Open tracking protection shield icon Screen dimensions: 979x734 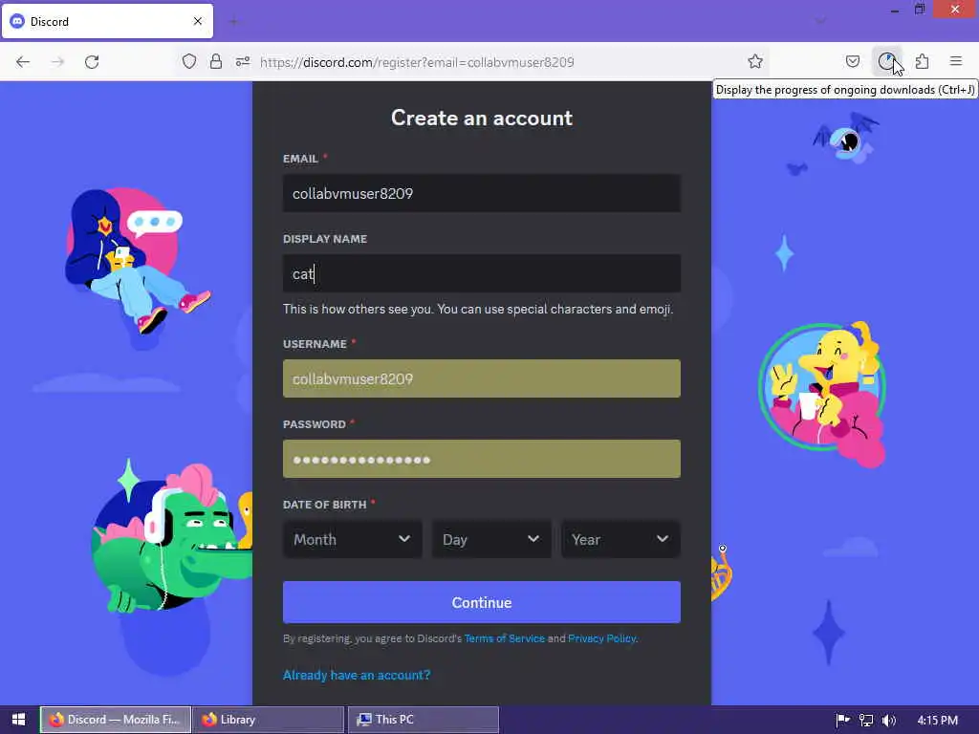pos(189,62)
